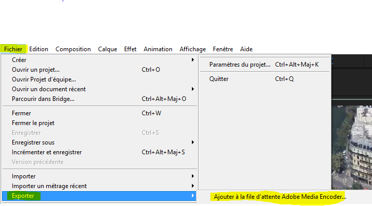
Task: Choose Quitter from the menu
Action: [x=265, y=79]
